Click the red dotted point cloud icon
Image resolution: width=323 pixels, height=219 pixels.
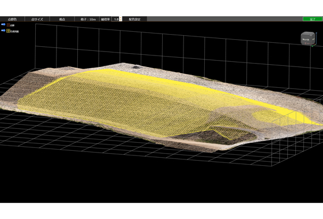pyautogui.click(x=8, y=25)
